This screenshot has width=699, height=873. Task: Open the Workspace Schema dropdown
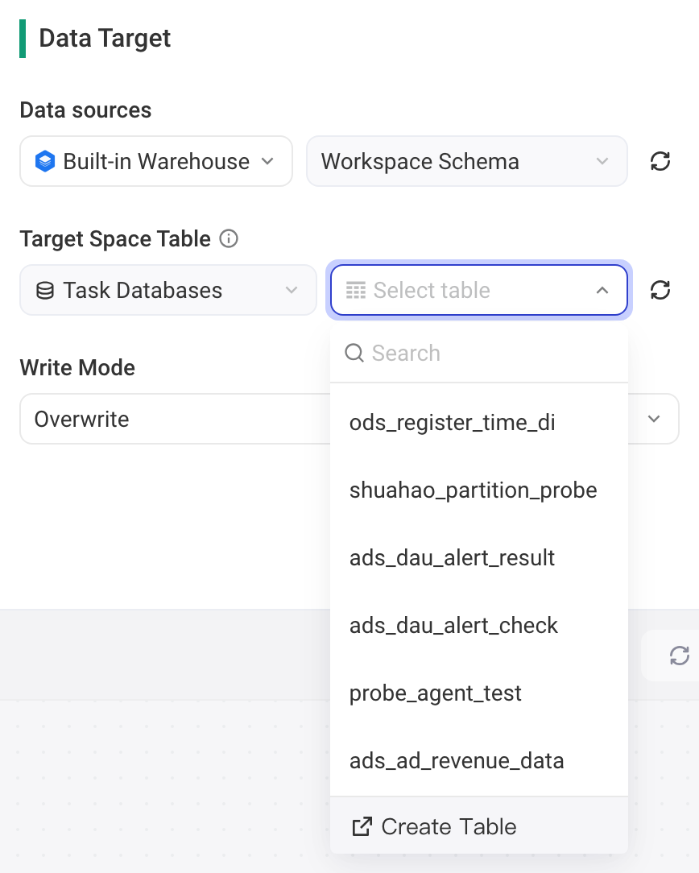(x=467, y=161)
